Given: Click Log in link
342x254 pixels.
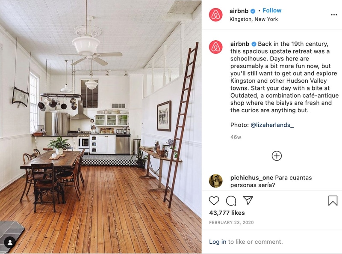Looking at the screenshot, I should click(218, 242).
